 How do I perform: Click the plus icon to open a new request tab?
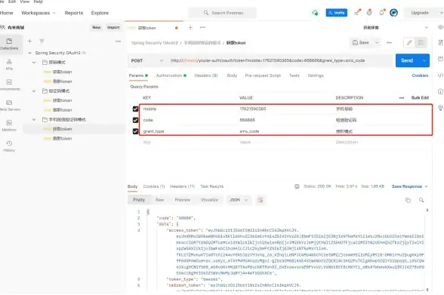coord(190,27)
